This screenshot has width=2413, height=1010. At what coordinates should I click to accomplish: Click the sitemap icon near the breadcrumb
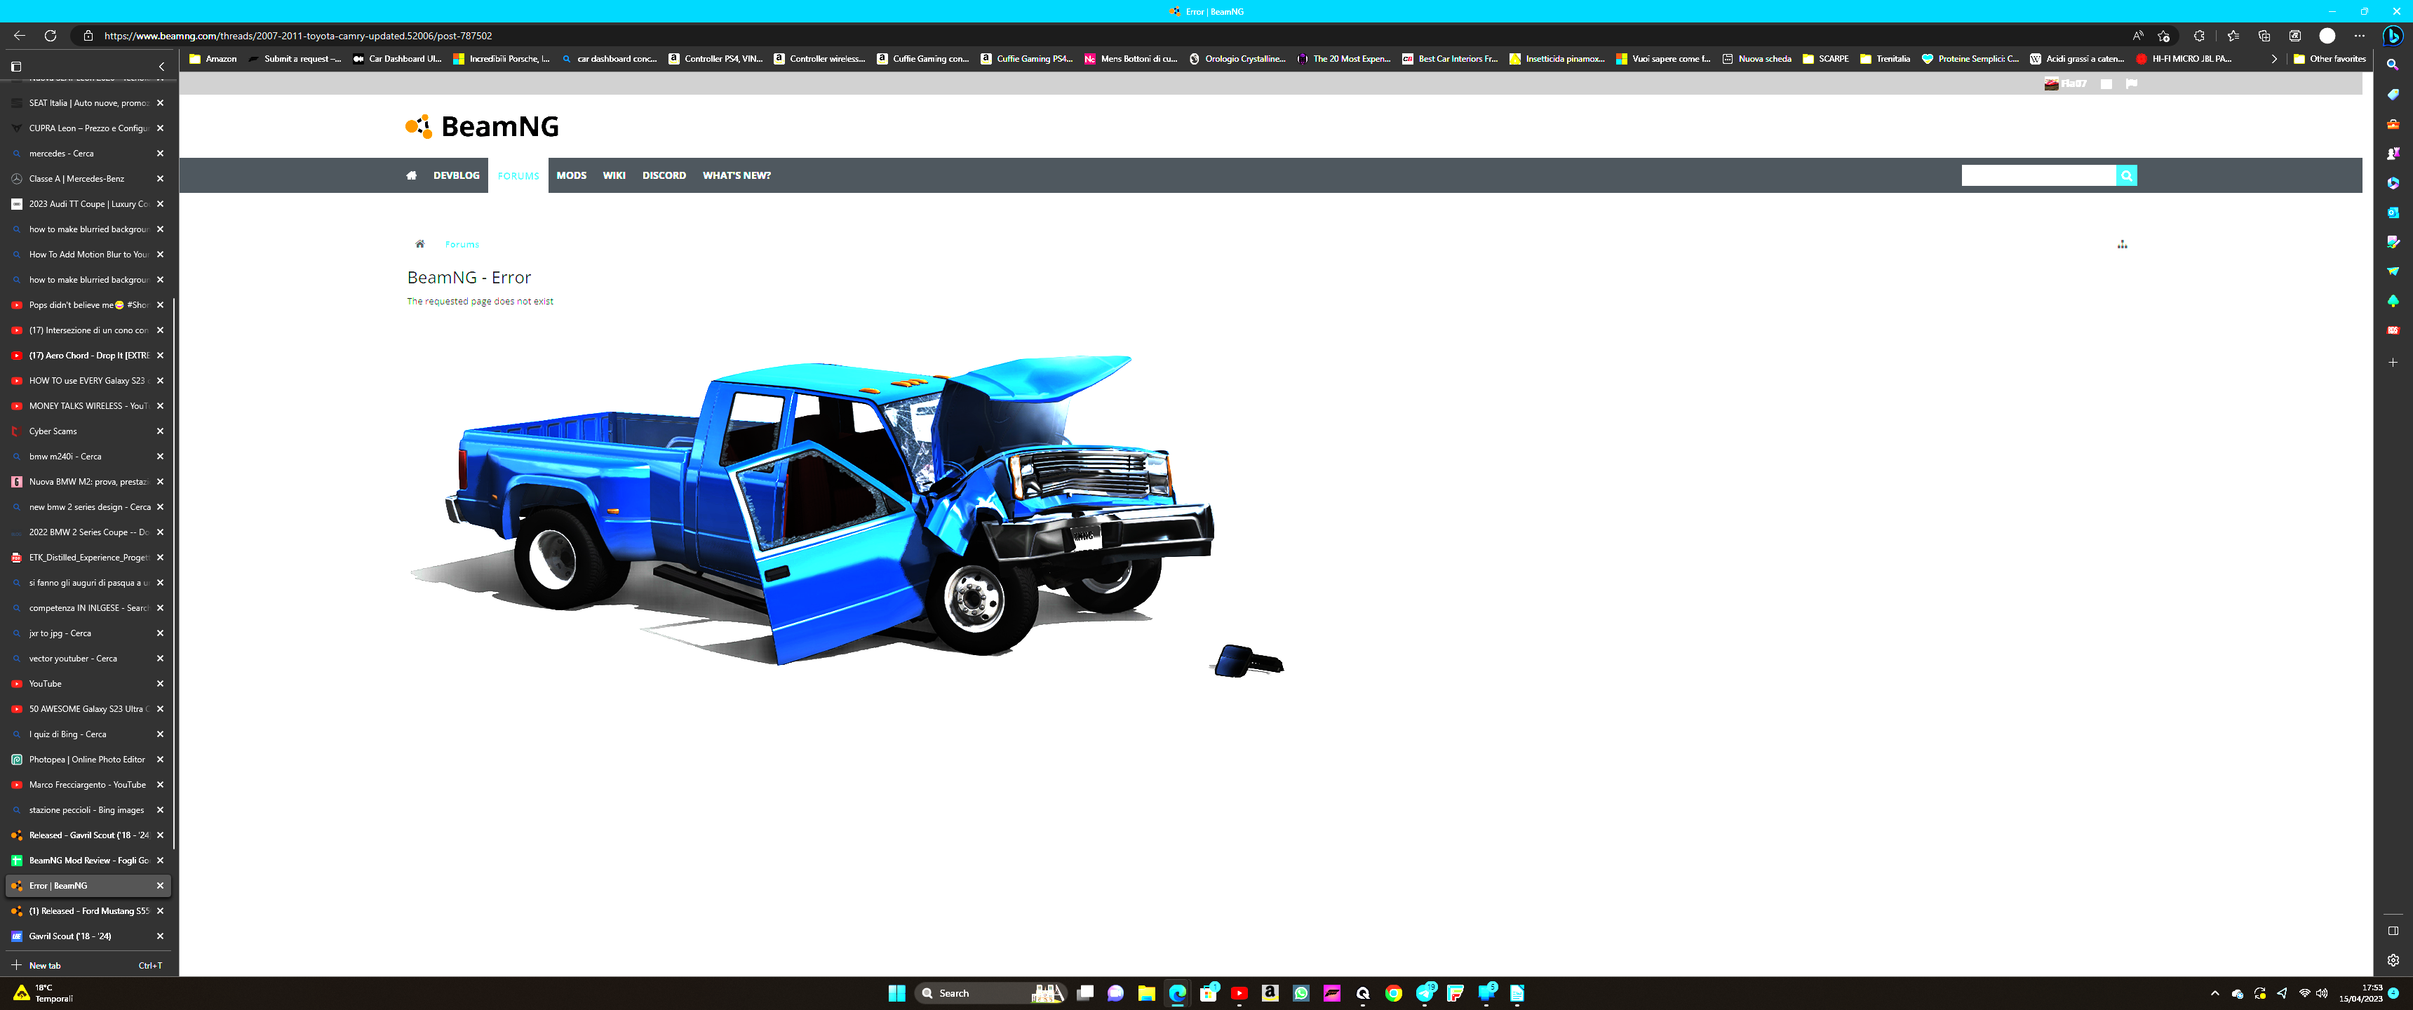tap(2122, 245)
